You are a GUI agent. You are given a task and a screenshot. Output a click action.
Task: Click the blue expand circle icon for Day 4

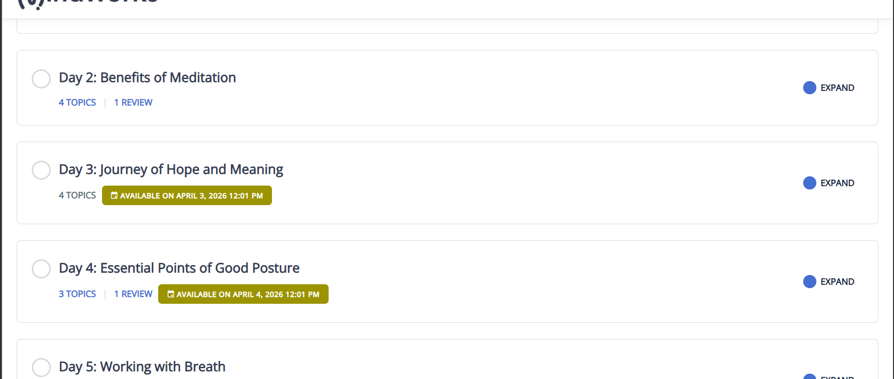coord(810,282)
